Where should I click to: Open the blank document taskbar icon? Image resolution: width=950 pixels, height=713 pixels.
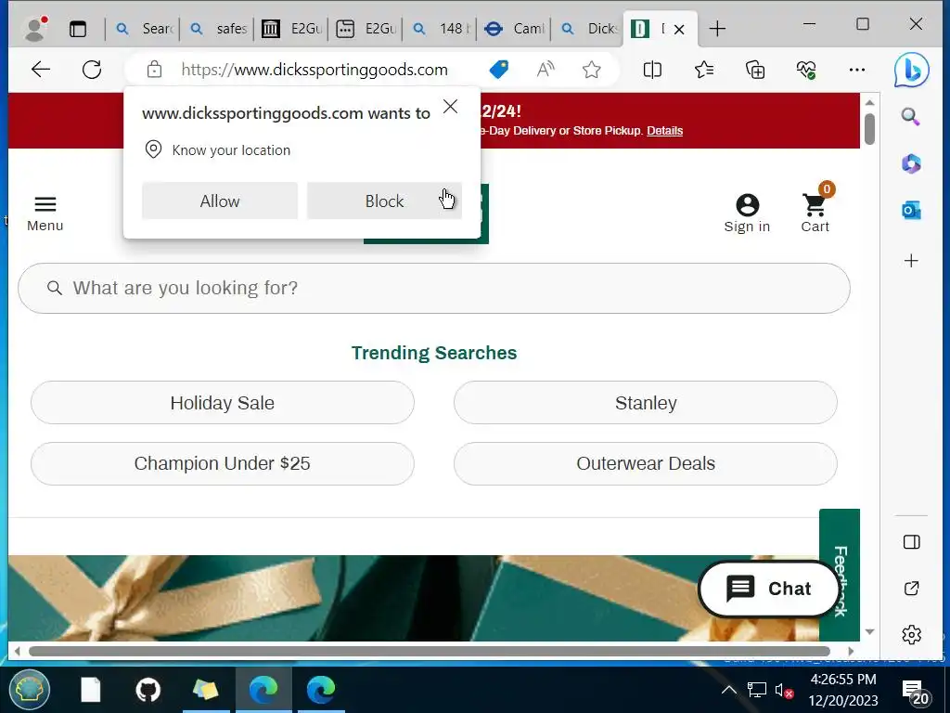[90, 690]
